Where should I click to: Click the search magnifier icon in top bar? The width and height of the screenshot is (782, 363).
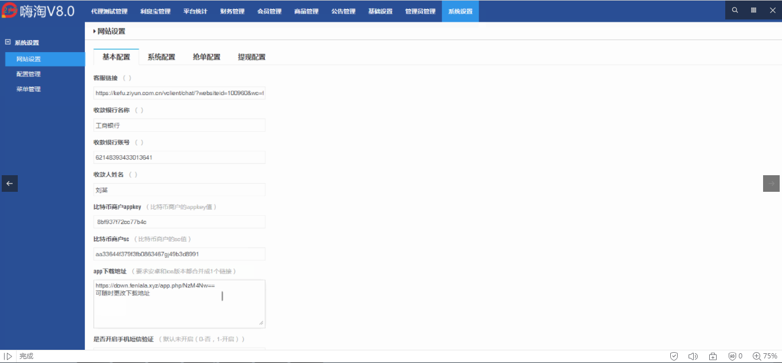pyautogui.click(x=735, y=10)
